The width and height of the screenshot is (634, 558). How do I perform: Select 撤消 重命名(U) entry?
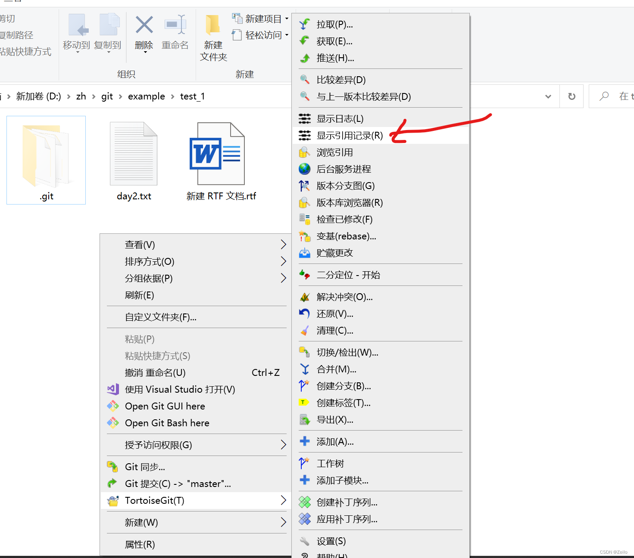(196, 372)
